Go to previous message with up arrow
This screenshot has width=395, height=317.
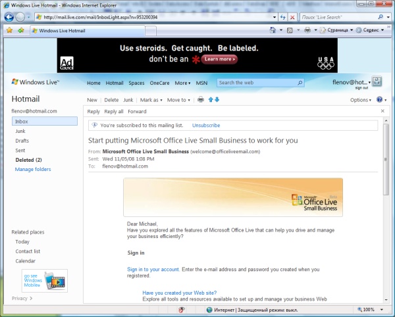coord(211,99)
